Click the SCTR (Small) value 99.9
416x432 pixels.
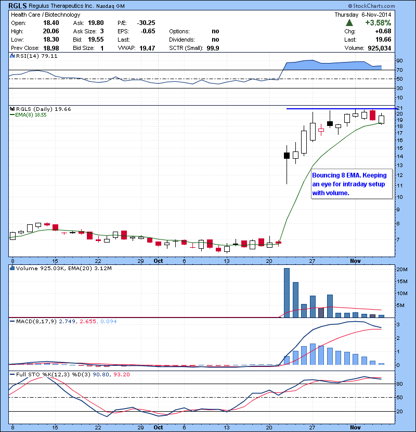(213, 48)
